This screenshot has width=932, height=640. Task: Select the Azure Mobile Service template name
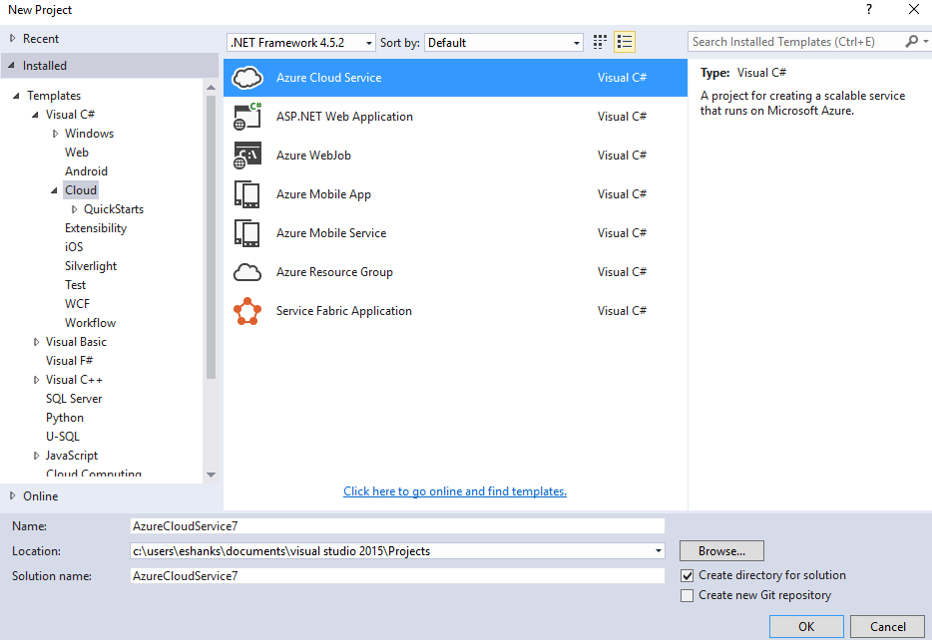pos(331,233)
